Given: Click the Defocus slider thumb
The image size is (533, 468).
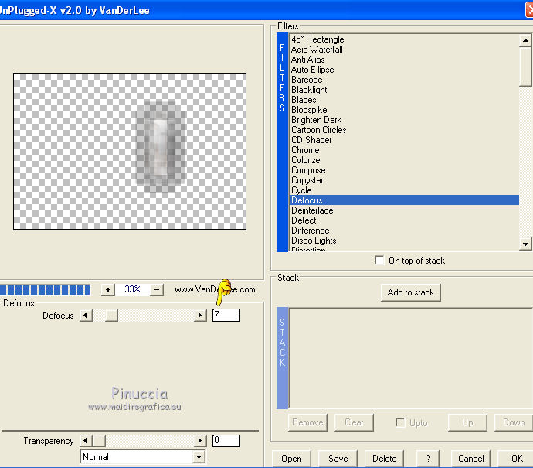Looking at the screenshot, I should point(111,316).
